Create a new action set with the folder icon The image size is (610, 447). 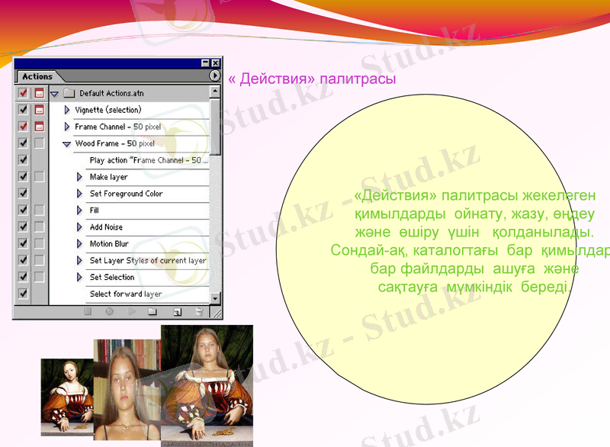(152, 310)
